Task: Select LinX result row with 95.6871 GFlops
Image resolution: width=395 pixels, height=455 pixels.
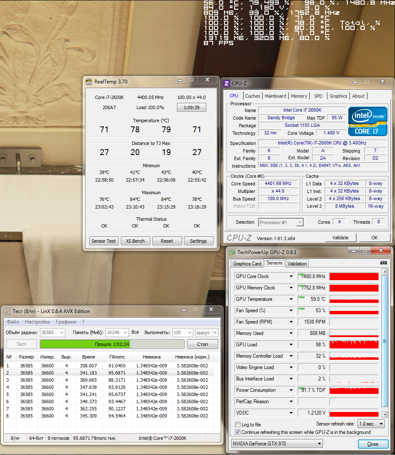Action: 109,373
